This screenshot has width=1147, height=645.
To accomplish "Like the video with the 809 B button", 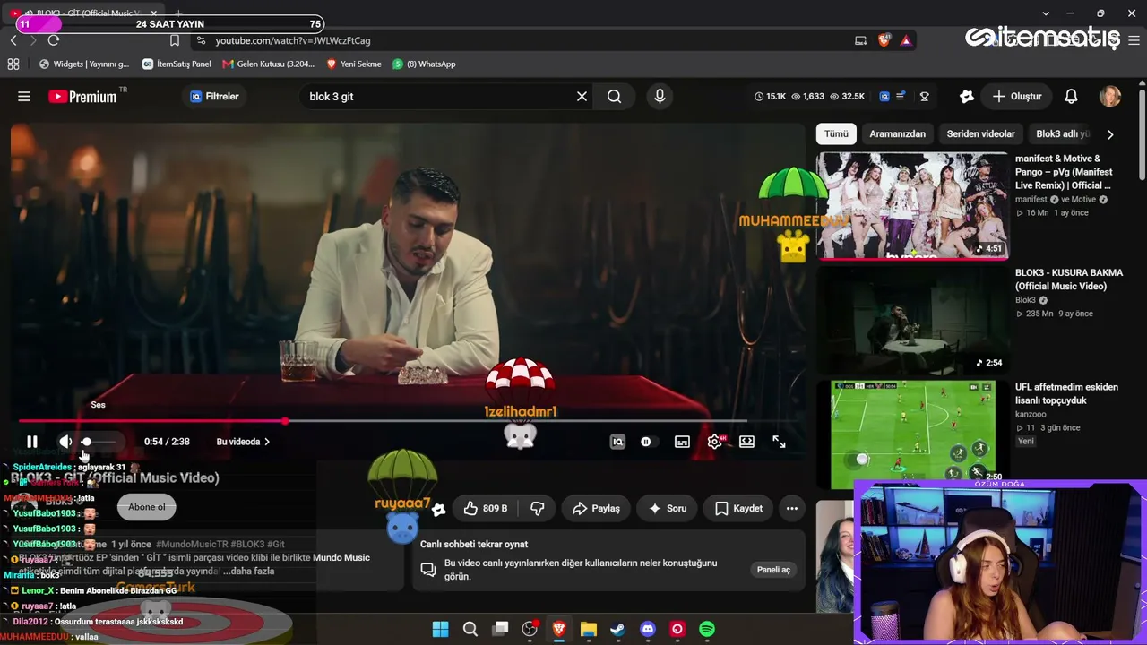I will click(x=485, y=509).
